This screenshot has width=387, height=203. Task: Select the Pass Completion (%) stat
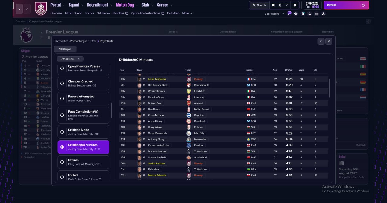tap(83, 115)
